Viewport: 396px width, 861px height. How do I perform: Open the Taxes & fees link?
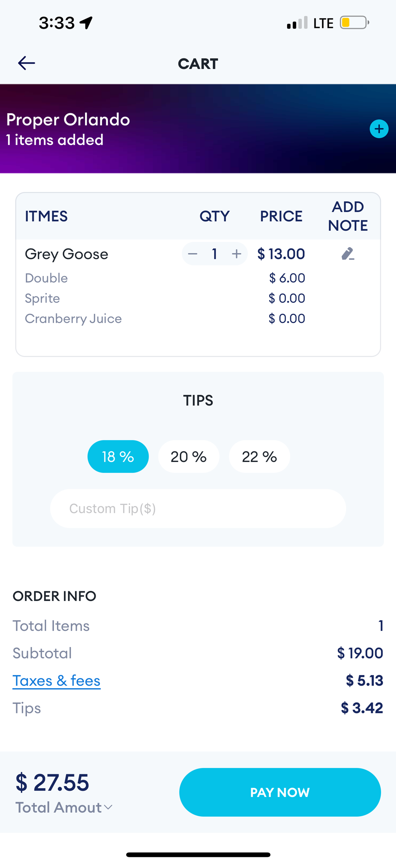(56, 681)
